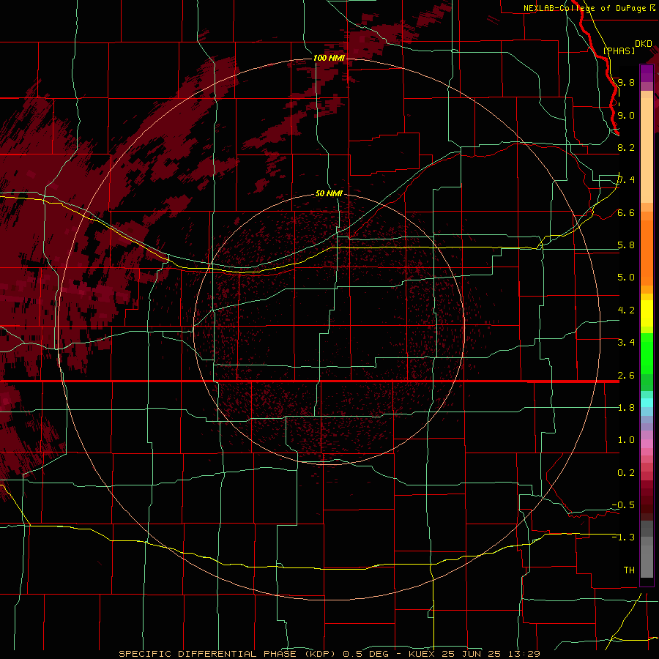Click the 6.6 color scale value
Screen dimensions: 659x659
(626, 212)
